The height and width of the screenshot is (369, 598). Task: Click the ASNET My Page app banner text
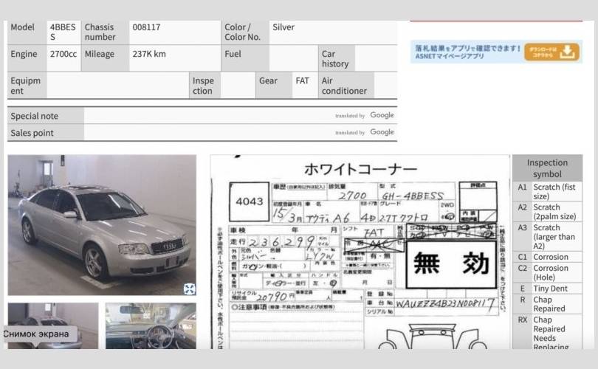tap(467, 52)
